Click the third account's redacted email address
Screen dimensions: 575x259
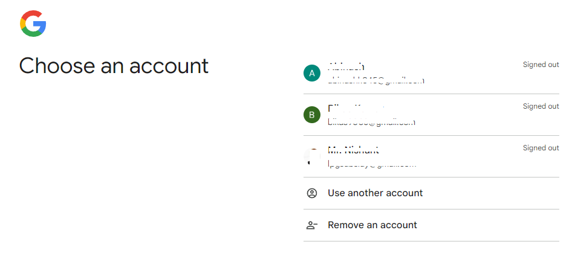372,163
